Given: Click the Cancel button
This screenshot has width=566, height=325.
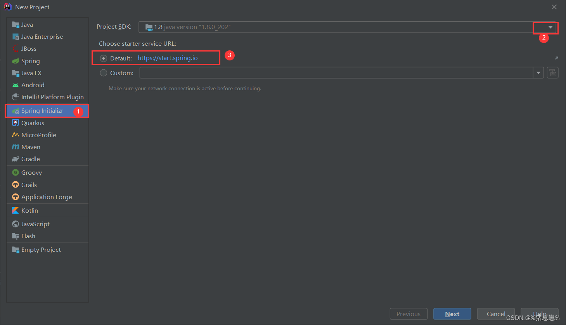Looking at the screenshot, I should point(496,314).
